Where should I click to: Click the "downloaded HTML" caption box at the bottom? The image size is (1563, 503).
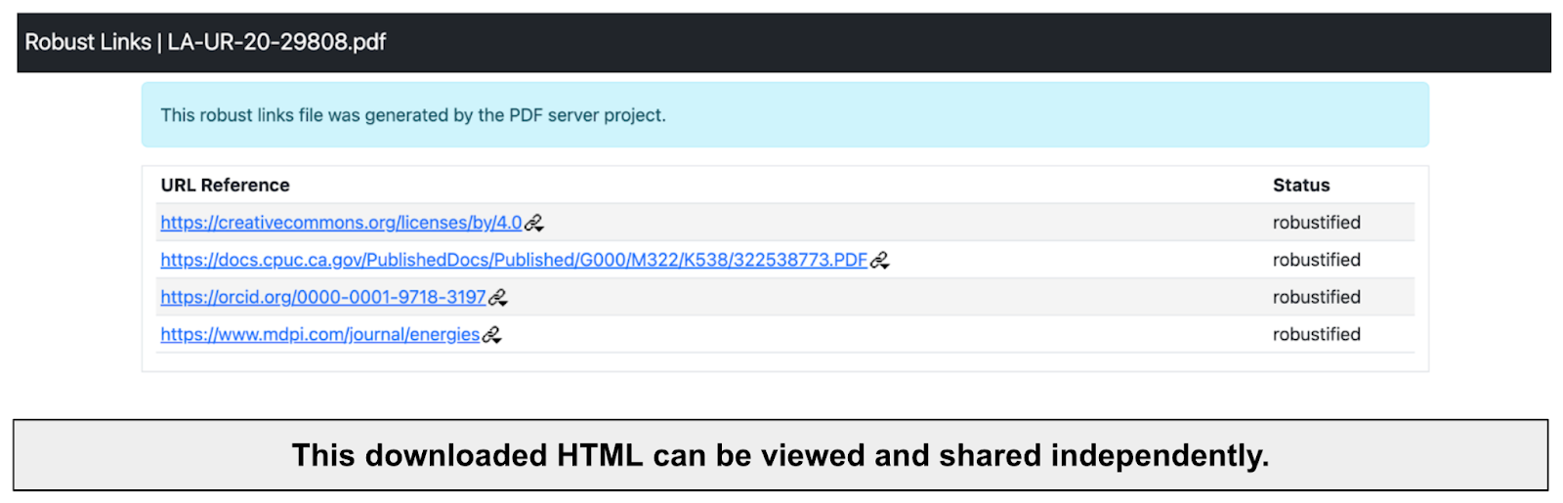pyautogui.click(x=781, y=455)
